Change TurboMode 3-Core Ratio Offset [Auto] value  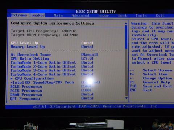click(87, 70)
